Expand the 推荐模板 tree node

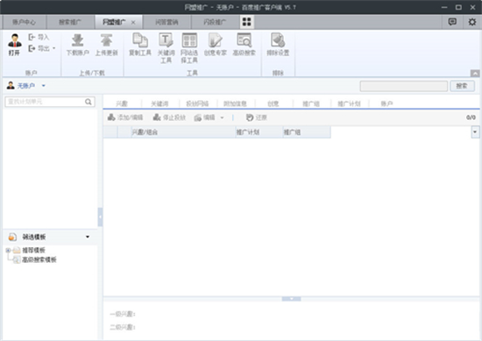tap(8, 251)
